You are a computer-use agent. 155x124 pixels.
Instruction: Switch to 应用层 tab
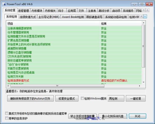72,11
